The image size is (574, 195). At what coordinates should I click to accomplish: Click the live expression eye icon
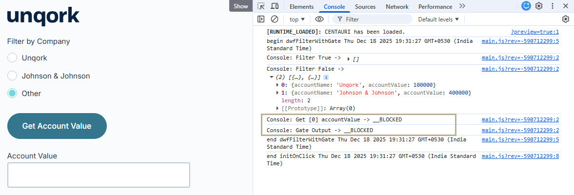click(x=319, y=19)
